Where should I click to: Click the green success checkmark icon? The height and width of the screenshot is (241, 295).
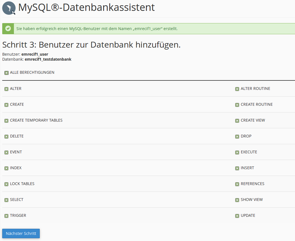click(x=8, y=29)
